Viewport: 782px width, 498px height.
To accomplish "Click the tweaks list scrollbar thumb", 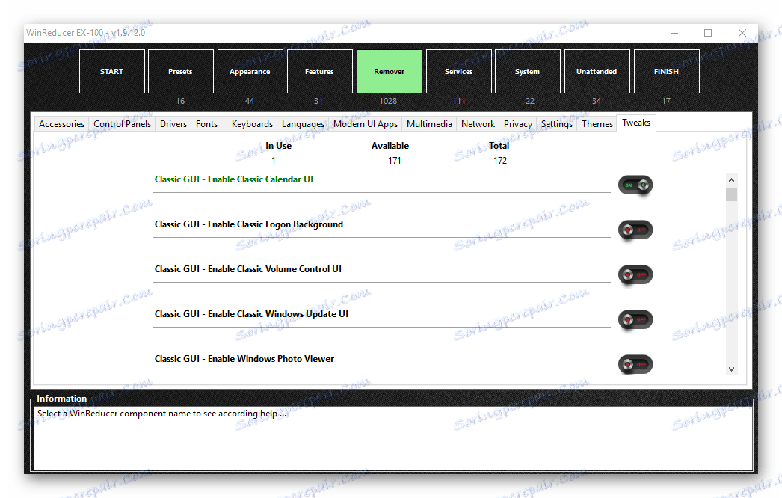I will click(x=731, y=194).
